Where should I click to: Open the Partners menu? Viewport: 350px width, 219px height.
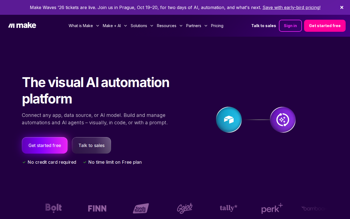click(194, 26)
